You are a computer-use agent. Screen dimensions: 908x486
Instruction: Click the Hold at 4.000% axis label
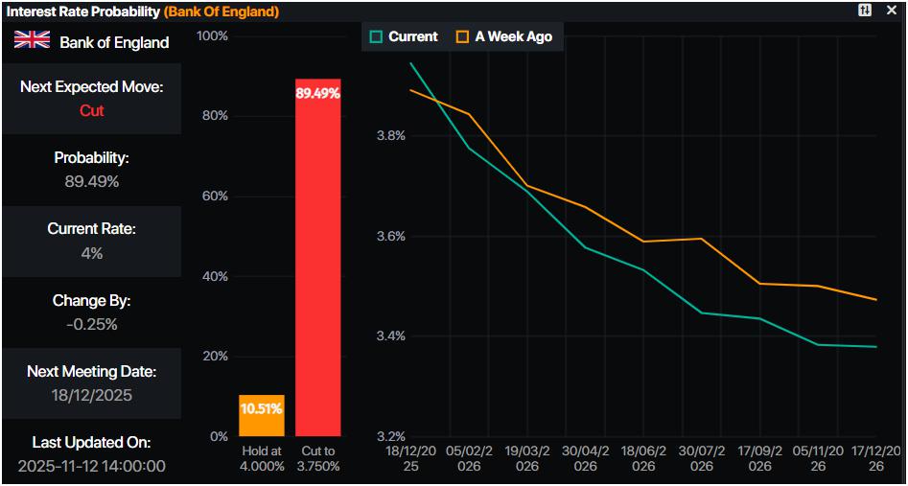coord(262,458)
